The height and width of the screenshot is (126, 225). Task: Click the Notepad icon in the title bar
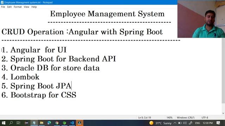tap(2, 2)
